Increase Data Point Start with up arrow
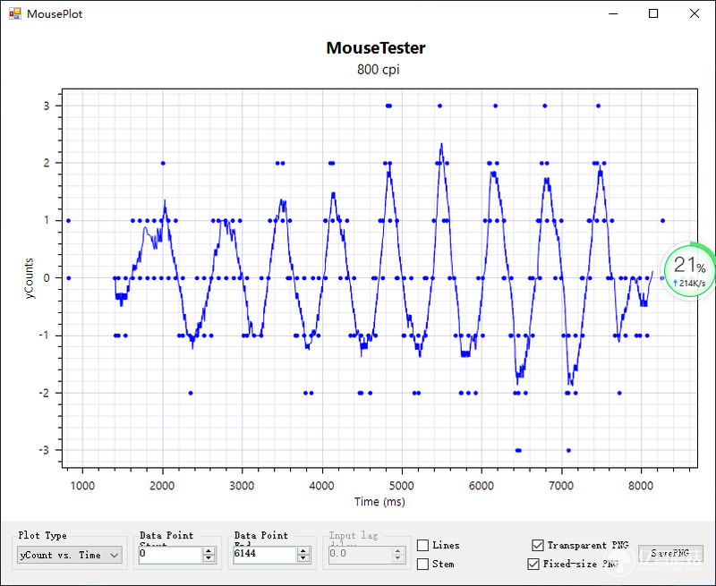 (x=209, y=551)
